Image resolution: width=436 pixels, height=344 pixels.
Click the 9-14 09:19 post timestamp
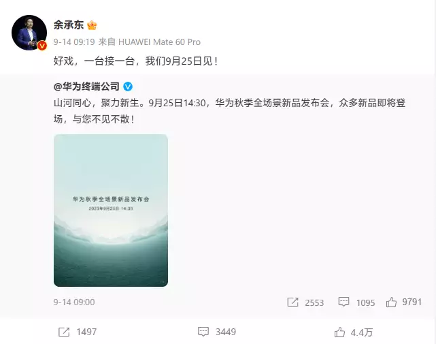click(74, 42)
